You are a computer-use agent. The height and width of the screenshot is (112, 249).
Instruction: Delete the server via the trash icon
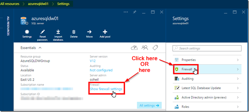coord(74,32)
